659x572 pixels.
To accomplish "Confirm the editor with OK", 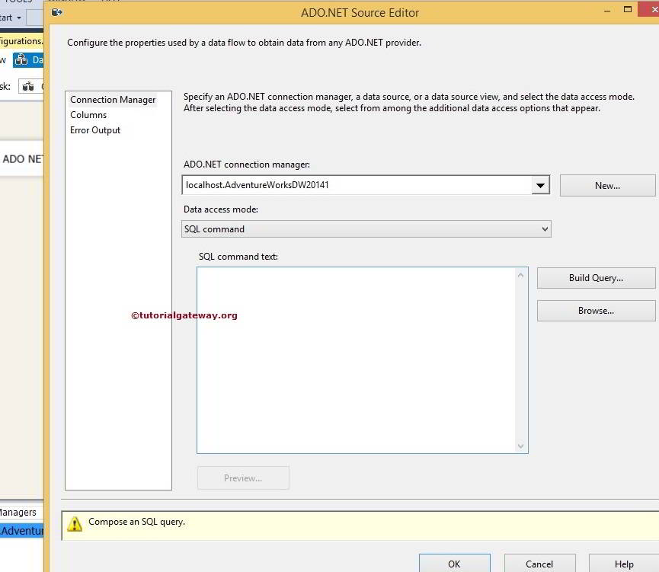I will pyautogui.click(x=454, y=563).
